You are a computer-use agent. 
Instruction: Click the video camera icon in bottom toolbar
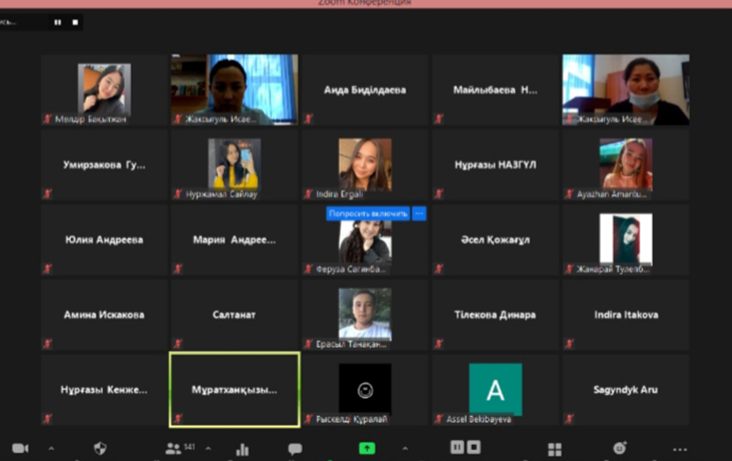click(x=20, y=449)
